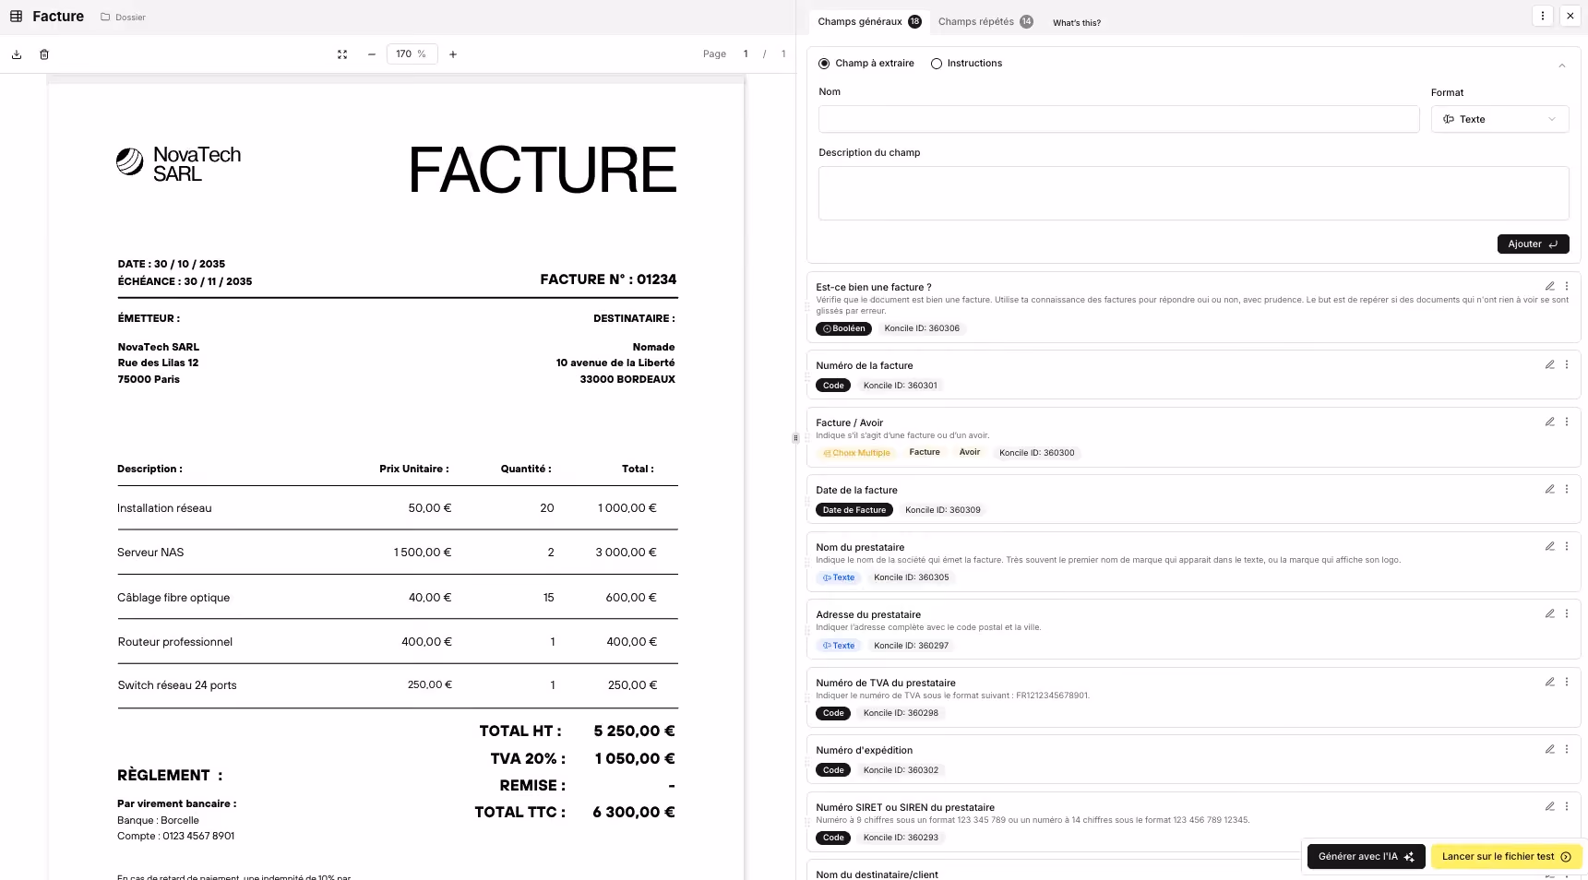
Task: Open the panel's three-dot options menu
Action: [1543, 16]
